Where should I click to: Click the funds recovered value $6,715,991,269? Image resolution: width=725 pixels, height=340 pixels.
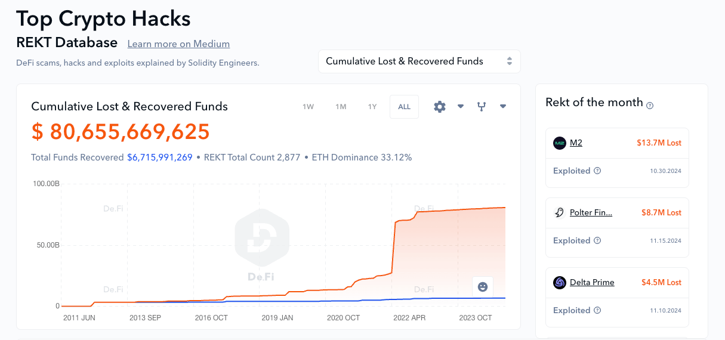tap(160, 157)
